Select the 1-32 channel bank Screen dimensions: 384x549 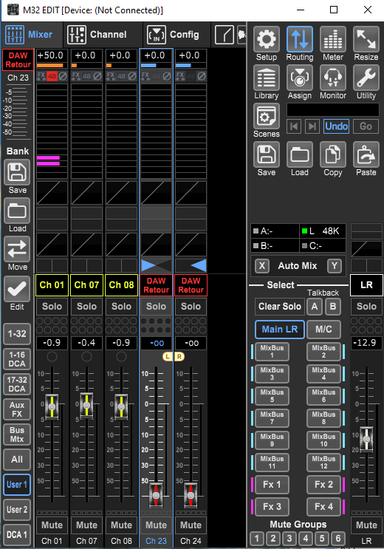point(17,334)
